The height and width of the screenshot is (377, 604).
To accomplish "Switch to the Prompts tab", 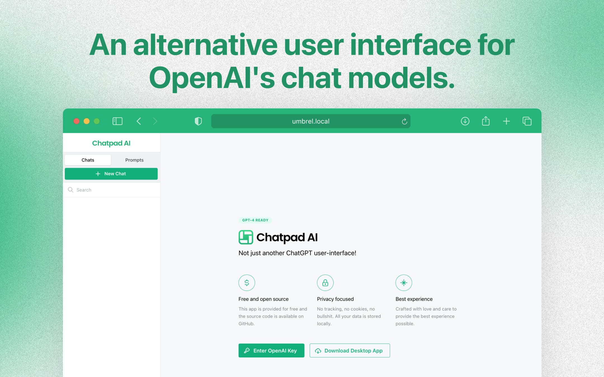I will [135, 159].
